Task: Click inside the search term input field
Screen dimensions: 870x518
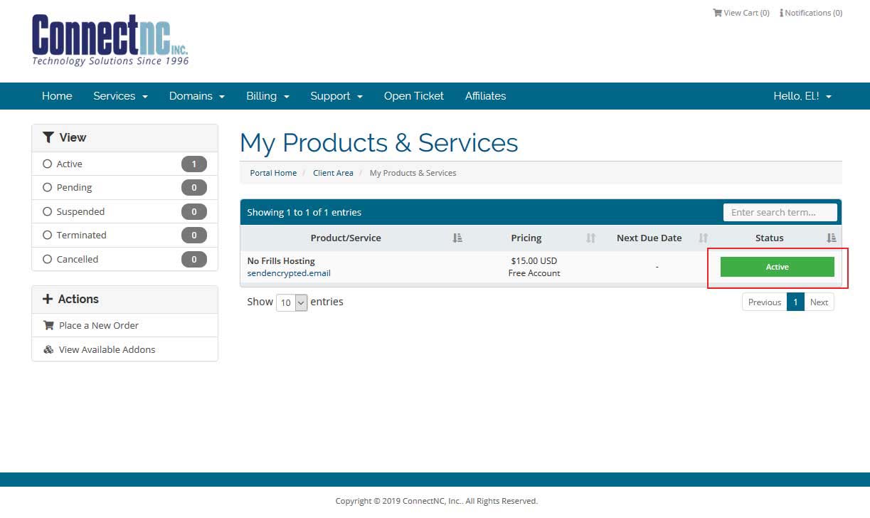Action: (780, 211)
